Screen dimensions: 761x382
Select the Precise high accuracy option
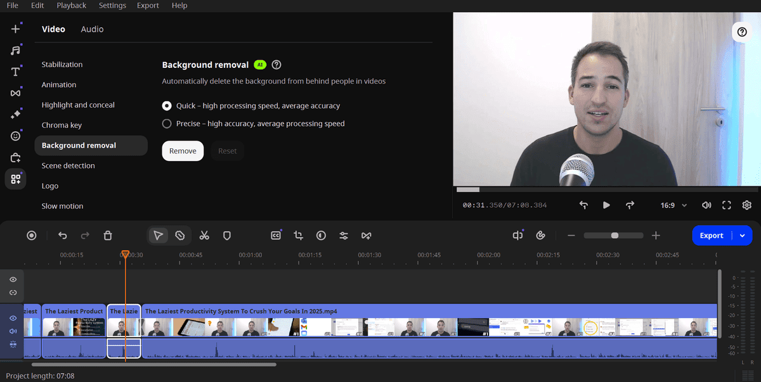click(x=167, y=124)
